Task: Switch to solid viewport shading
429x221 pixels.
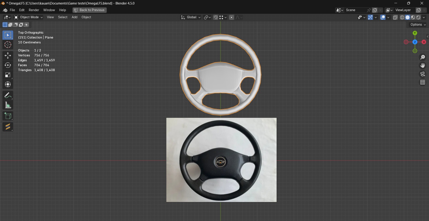Action: point(408,17)
